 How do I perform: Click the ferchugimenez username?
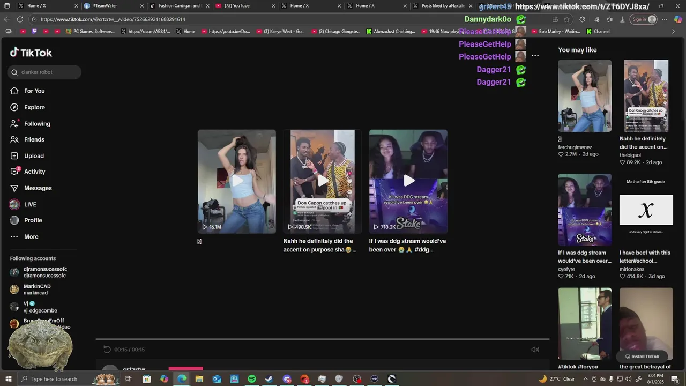coord(575,147)
